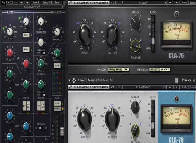Click Waves logo in black CLA-76 toolbar
196x143 pixels.
click(x=71, y=3)
